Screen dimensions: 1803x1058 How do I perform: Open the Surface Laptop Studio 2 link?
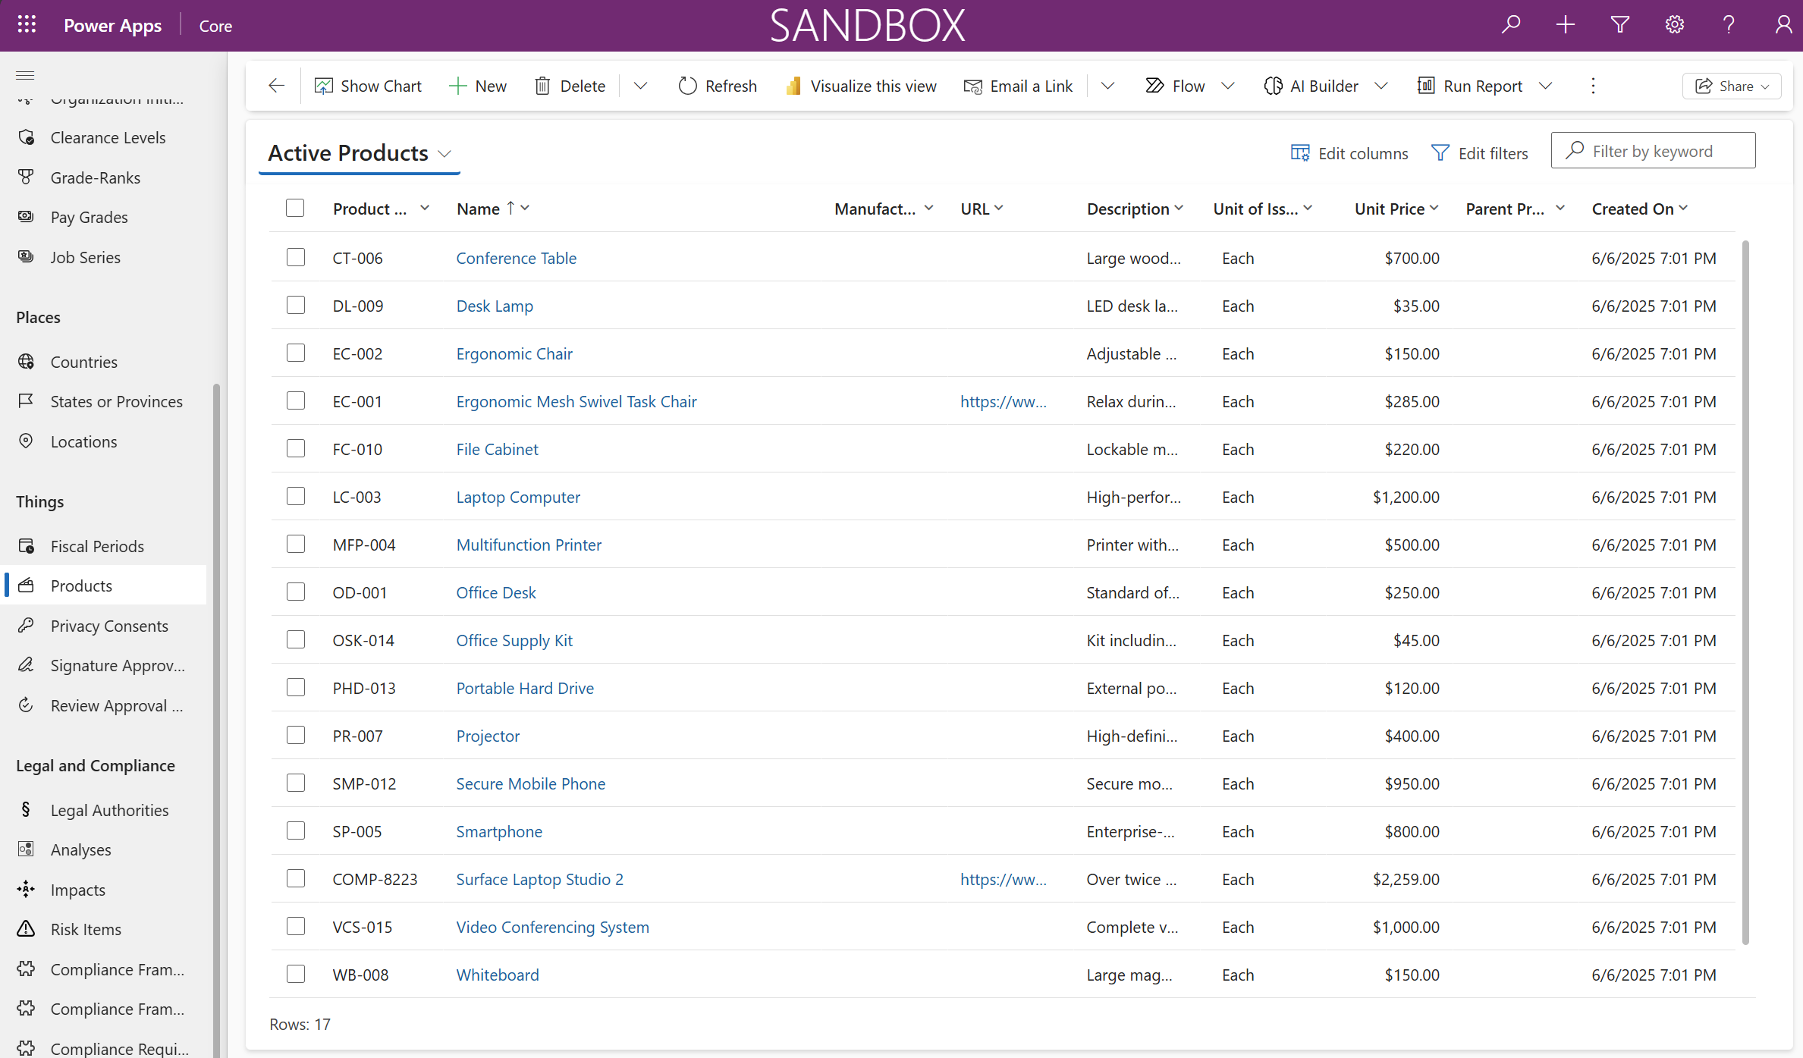coord(539,879)
